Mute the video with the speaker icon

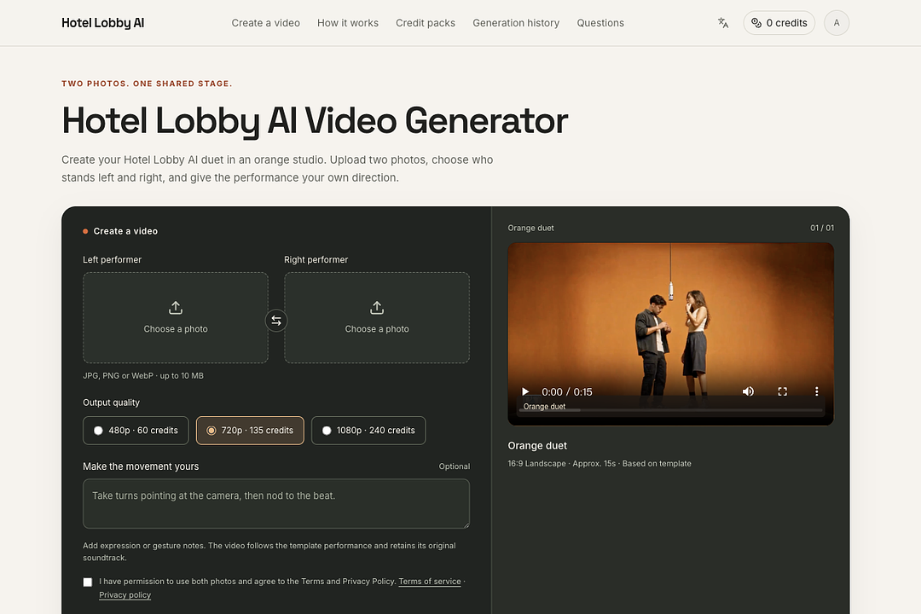click(748, 391)
